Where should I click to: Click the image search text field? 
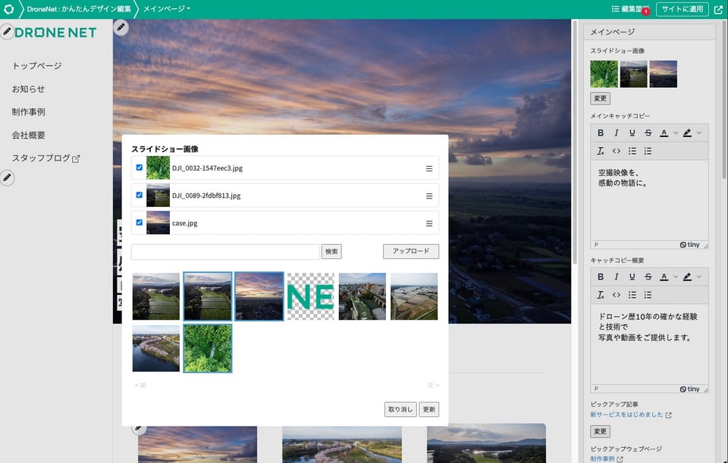click(226, 252)
